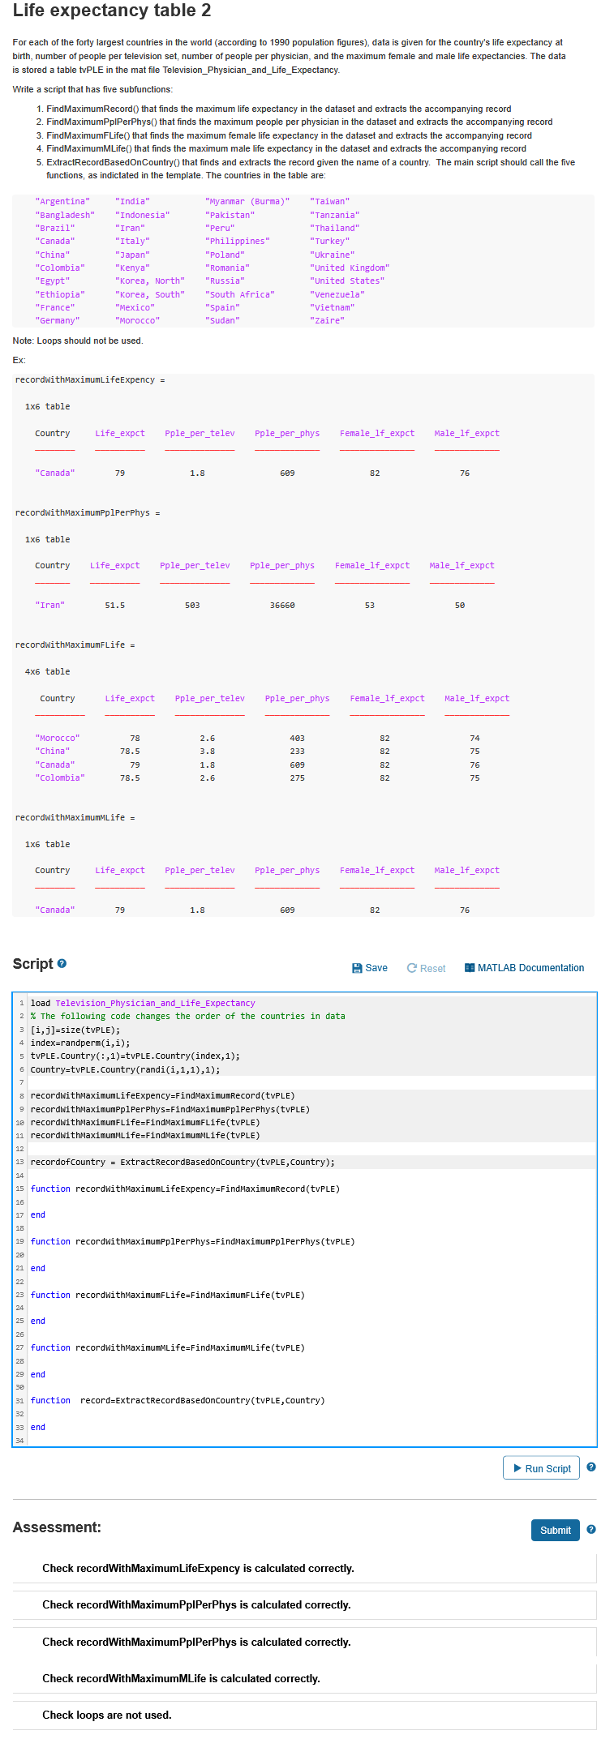Screen dimensions: 614x1739
Task: Click function FindMaximumRecord definition on line 15
Action: coord(185,1189)
